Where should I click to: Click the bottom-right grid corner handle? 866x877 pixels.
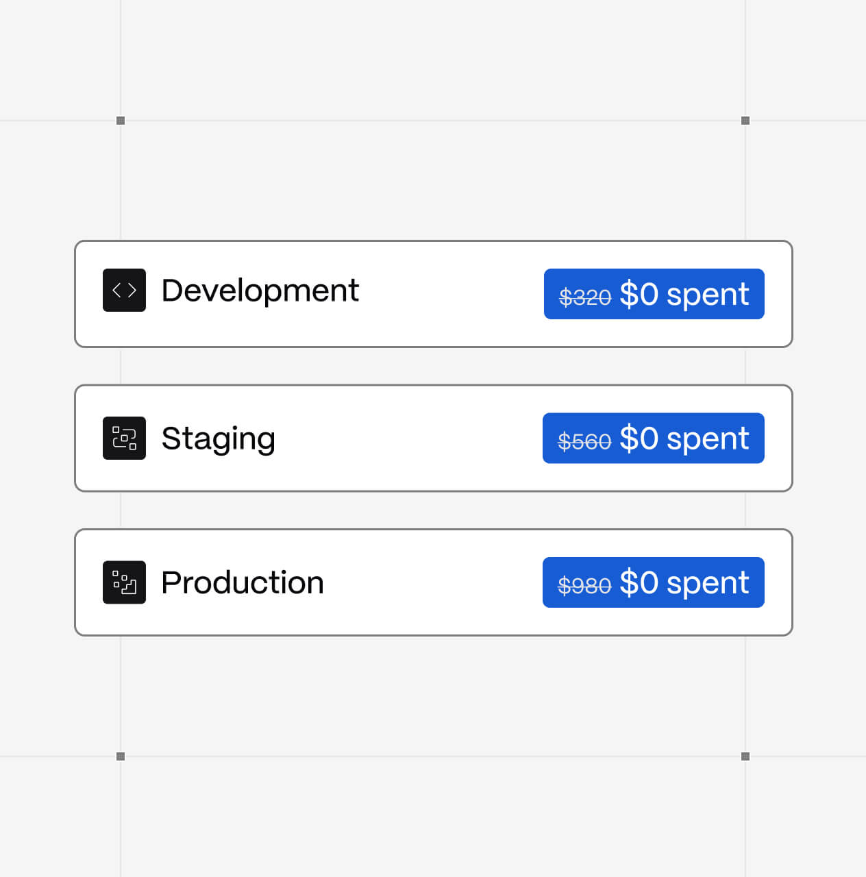point(745,756)
